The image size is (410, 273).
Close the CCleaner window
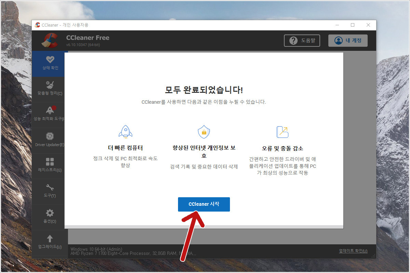coord(368,25)
